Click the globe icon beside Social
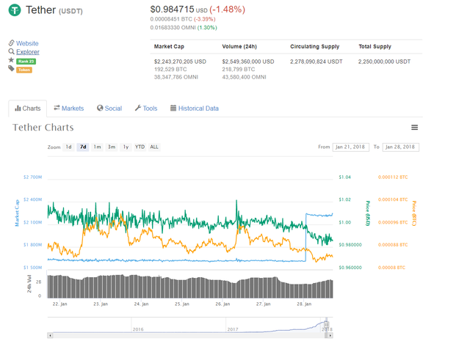The width and height of the screenshot is (470, 341). click(x=100, y=108)
